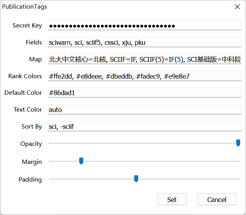Screen dimensions: 246x215
Task: Click the Margin slider track near right end
Action: click(231, 161)
